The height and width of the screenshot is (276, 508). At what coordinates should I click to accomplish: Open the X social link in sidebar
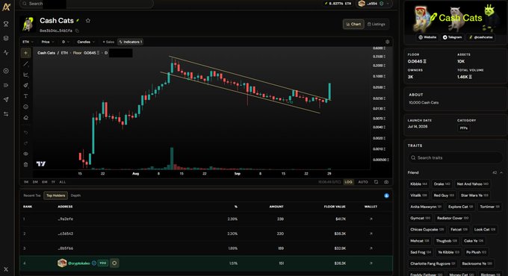[6, 269]
